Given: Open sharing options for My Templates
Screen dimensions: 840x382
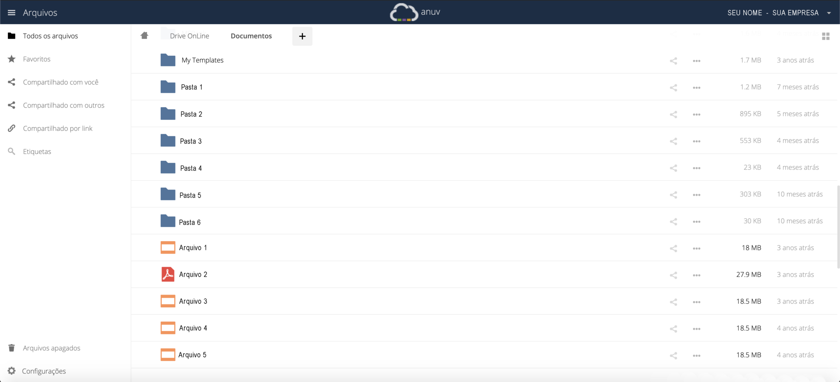Looking at the screenshot, I should tap(673, 60).
